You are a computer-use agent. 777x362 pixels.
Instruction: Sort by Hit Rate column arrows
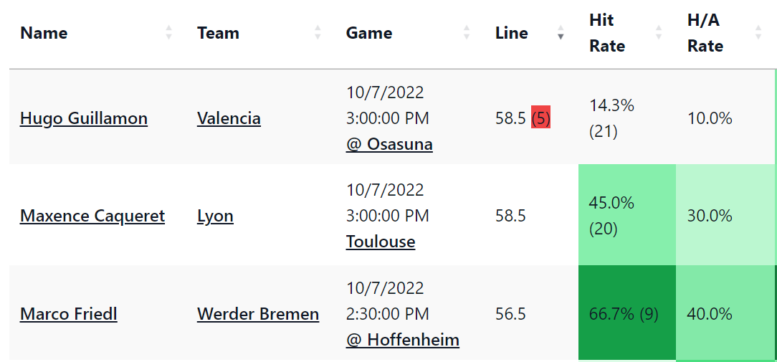pos(659,33)
